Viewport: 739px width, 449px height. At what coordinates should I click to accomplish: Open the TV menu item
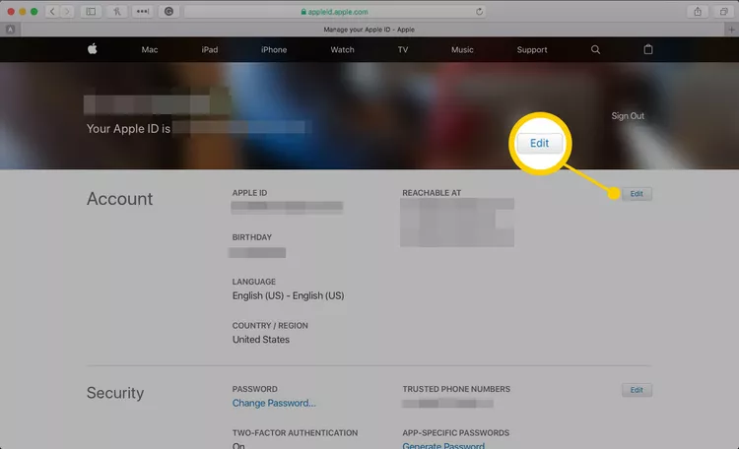point(402,49)
